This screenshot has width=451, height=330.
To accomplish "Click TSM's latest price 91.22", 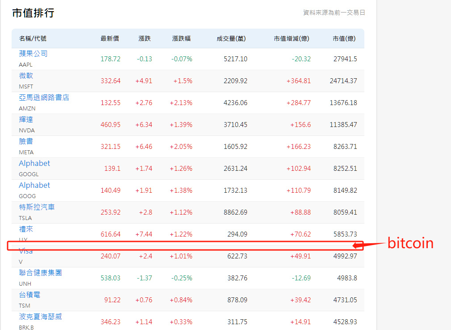I will 112,300.
